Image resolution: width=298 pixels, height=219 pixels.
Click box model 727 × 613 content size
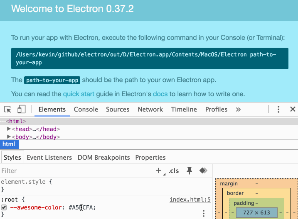point(257,212)
